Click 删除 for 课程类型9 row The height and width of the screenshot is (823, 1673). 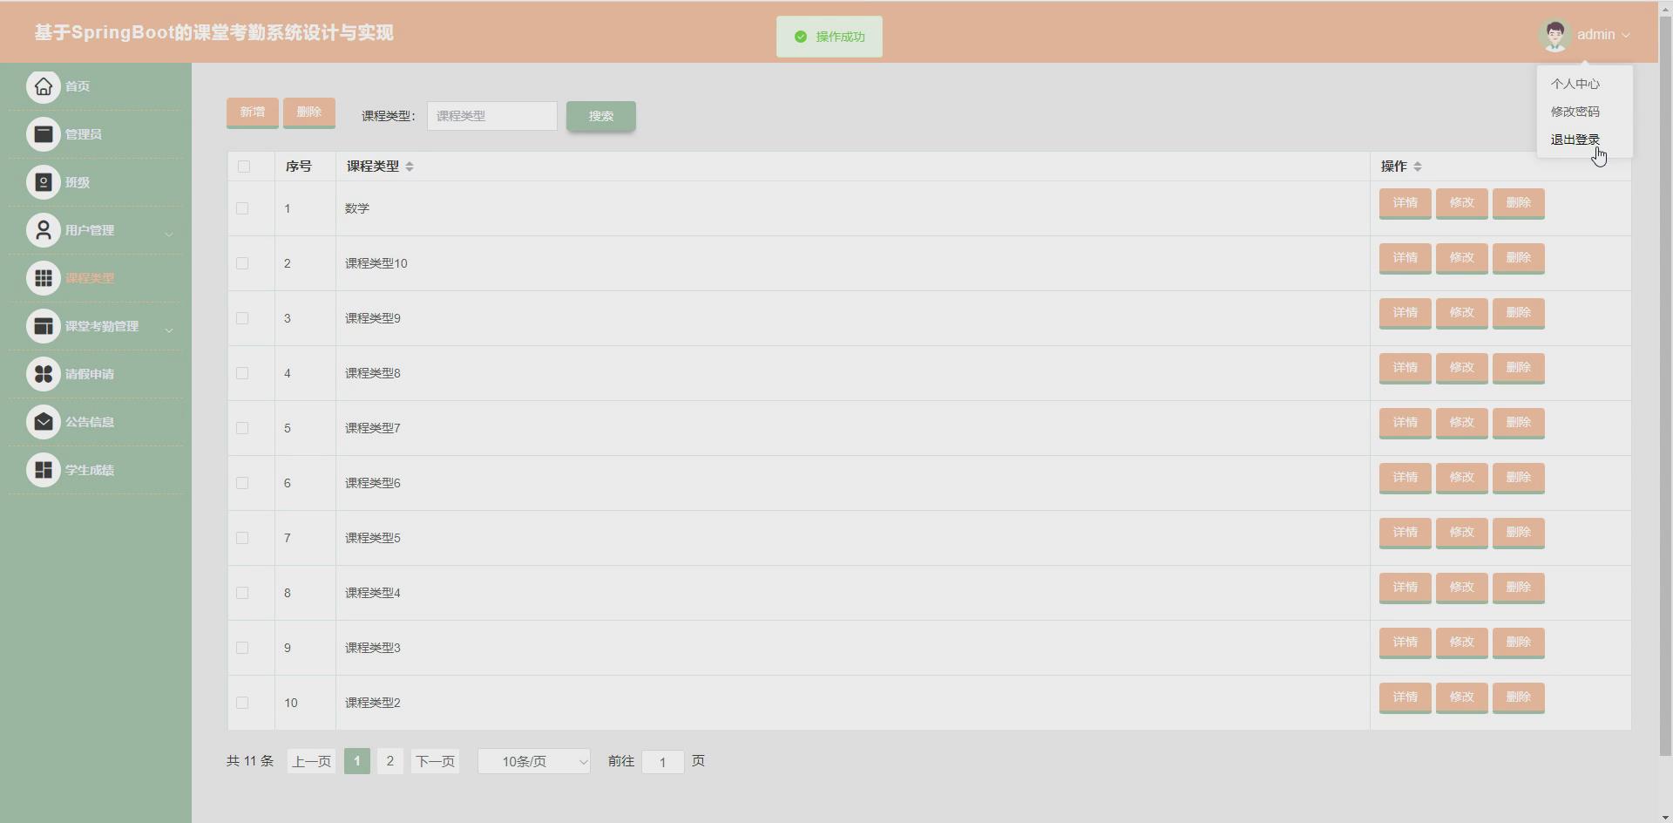coord(1518,313)
